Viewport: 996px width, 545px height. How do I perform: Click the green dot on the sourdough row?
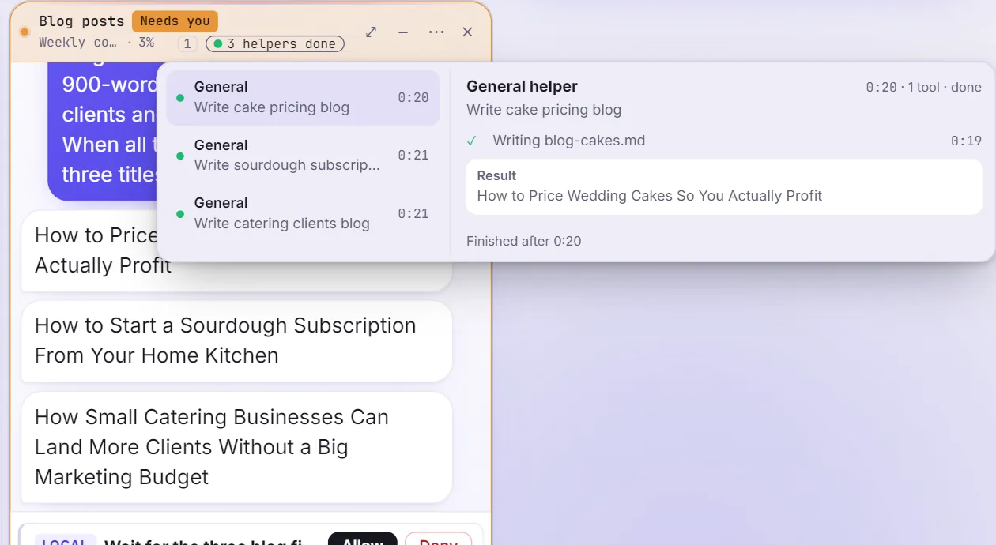180,156
